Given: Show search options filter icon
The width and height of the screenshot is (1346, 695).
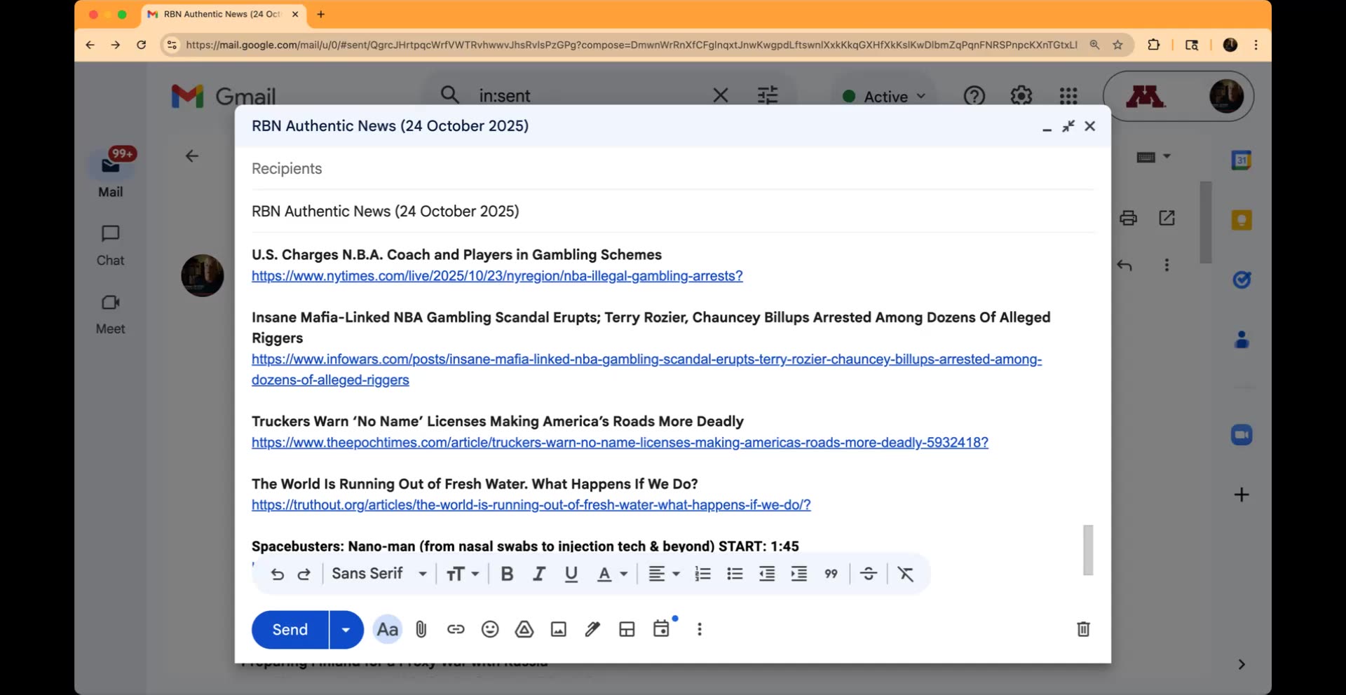Looking at the screenshot, I should tap(768, 95).
